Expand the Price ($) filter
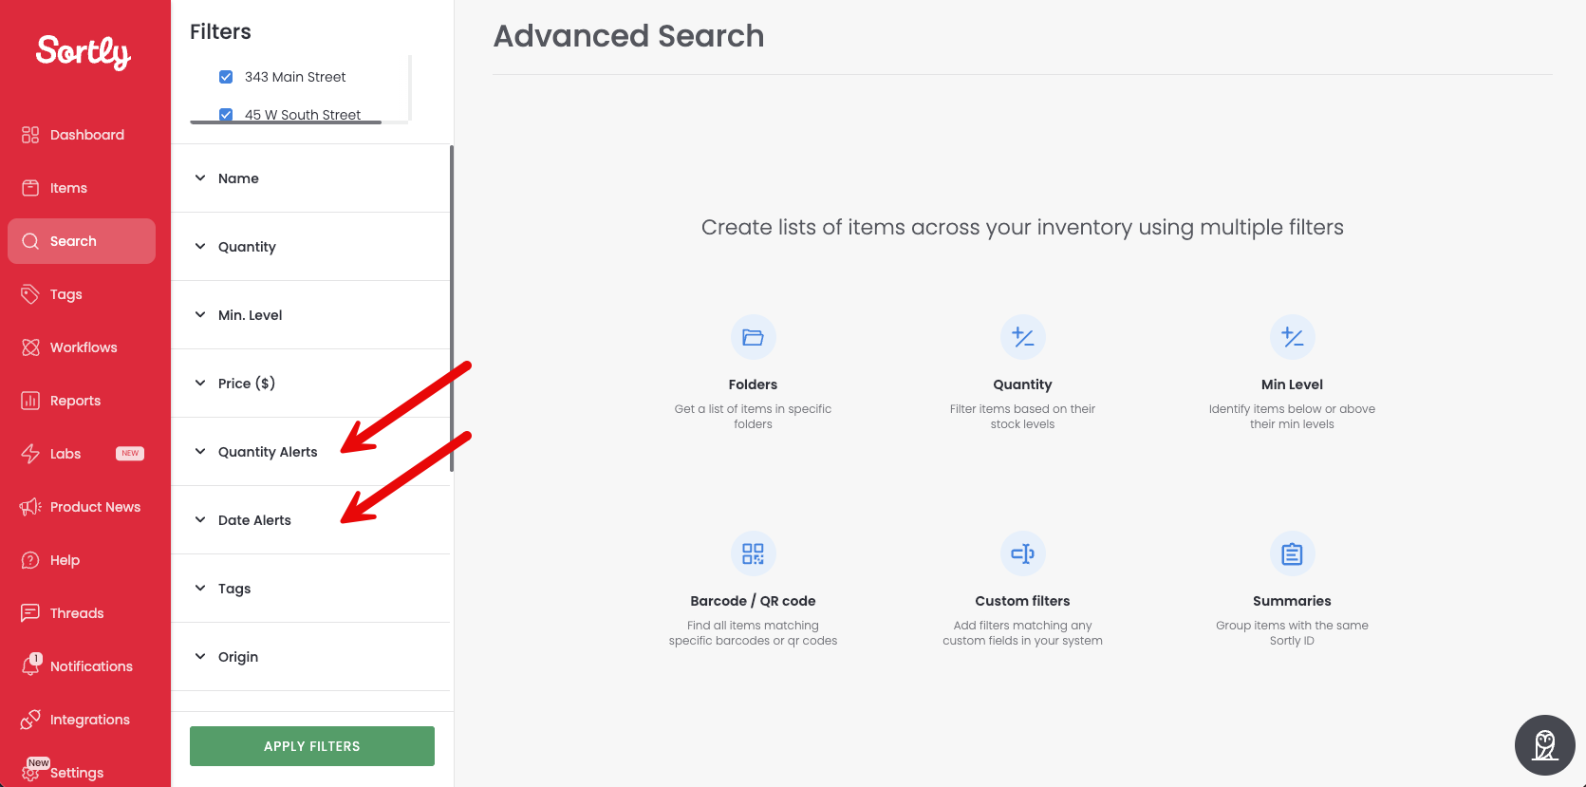The width and height of the screenshot is (1586, 787). (x=310, y=384)
